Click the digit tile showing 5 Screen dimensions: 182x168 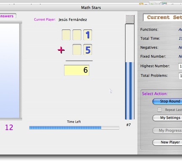coord(88,50)
